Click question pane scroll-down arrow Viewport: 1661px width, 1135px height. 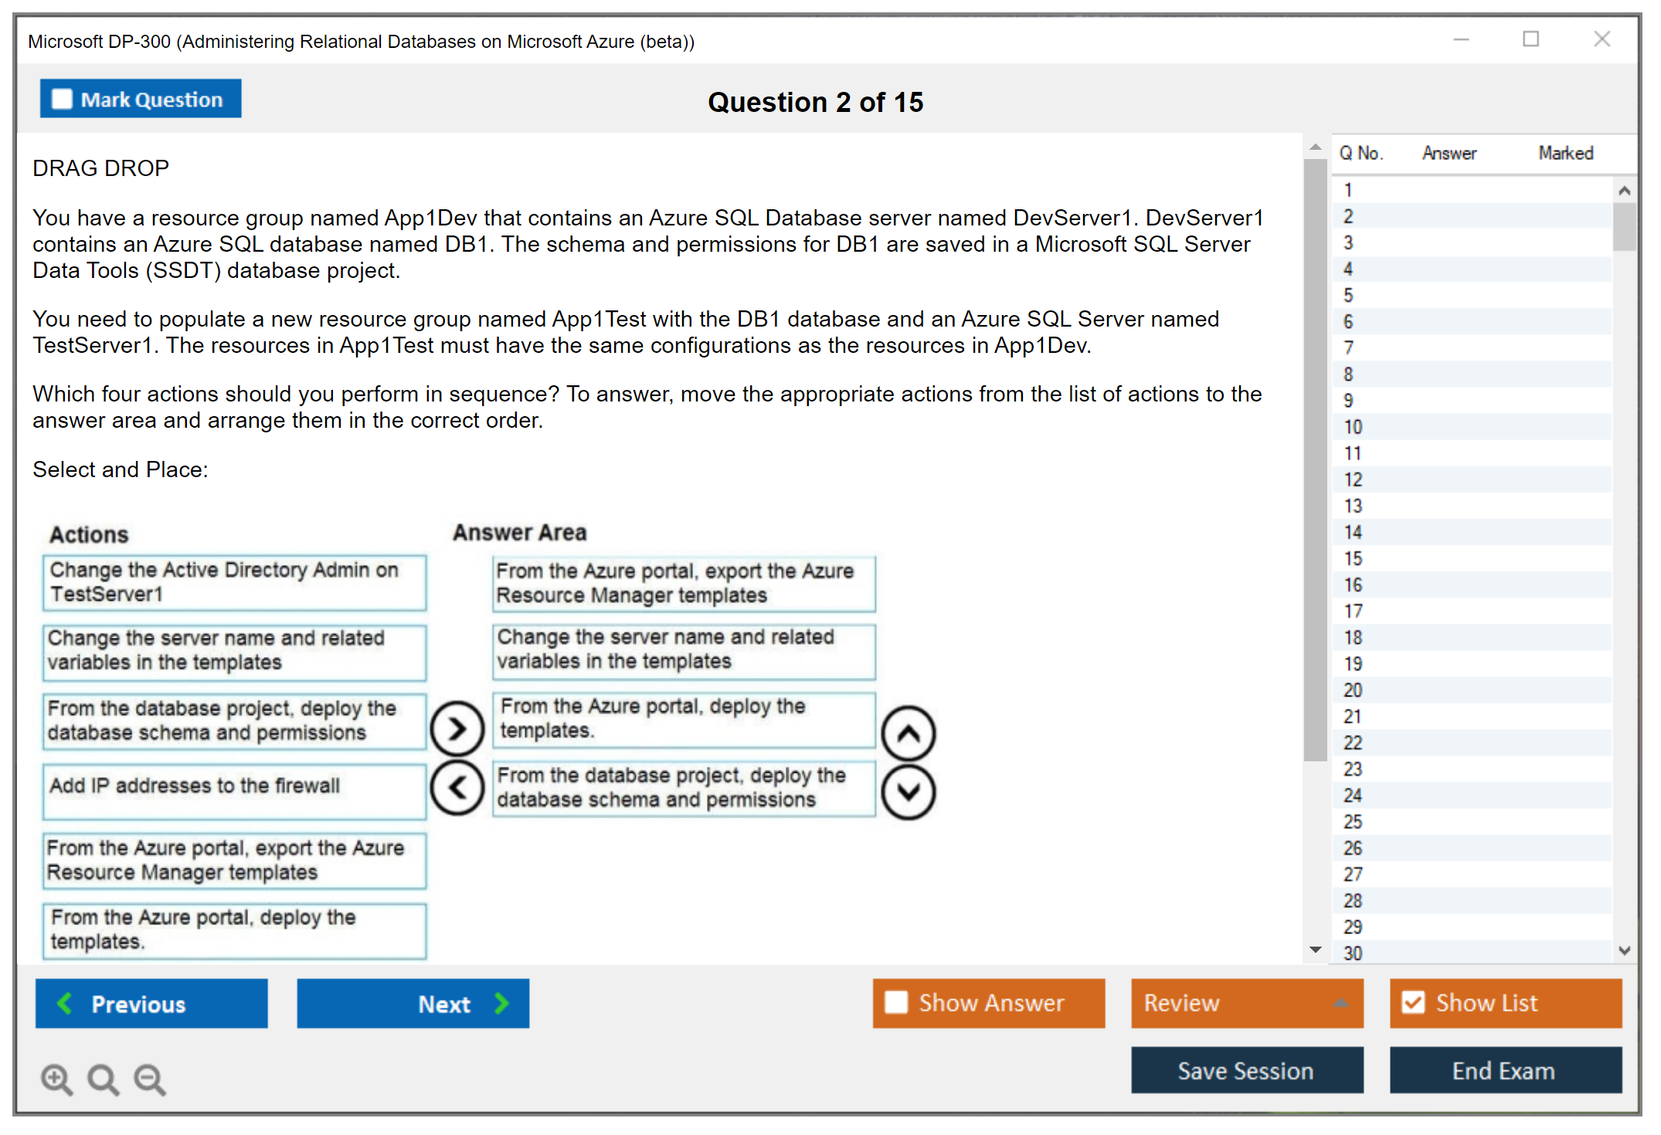[1315, 950]
